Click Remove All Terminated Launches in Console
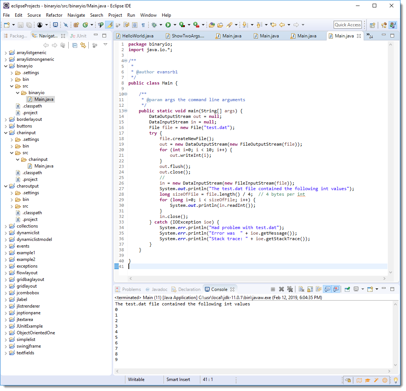Screen dimensions: 406x391 [290, 289]
